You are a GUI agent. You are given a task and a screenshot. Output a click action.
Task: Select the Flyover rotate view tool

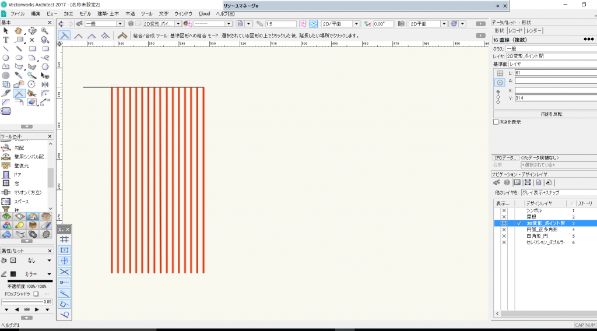pos(32,31)
